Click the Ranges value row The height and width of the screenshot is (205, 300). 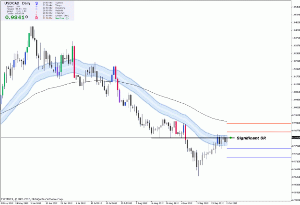click(x=16, y=9)
